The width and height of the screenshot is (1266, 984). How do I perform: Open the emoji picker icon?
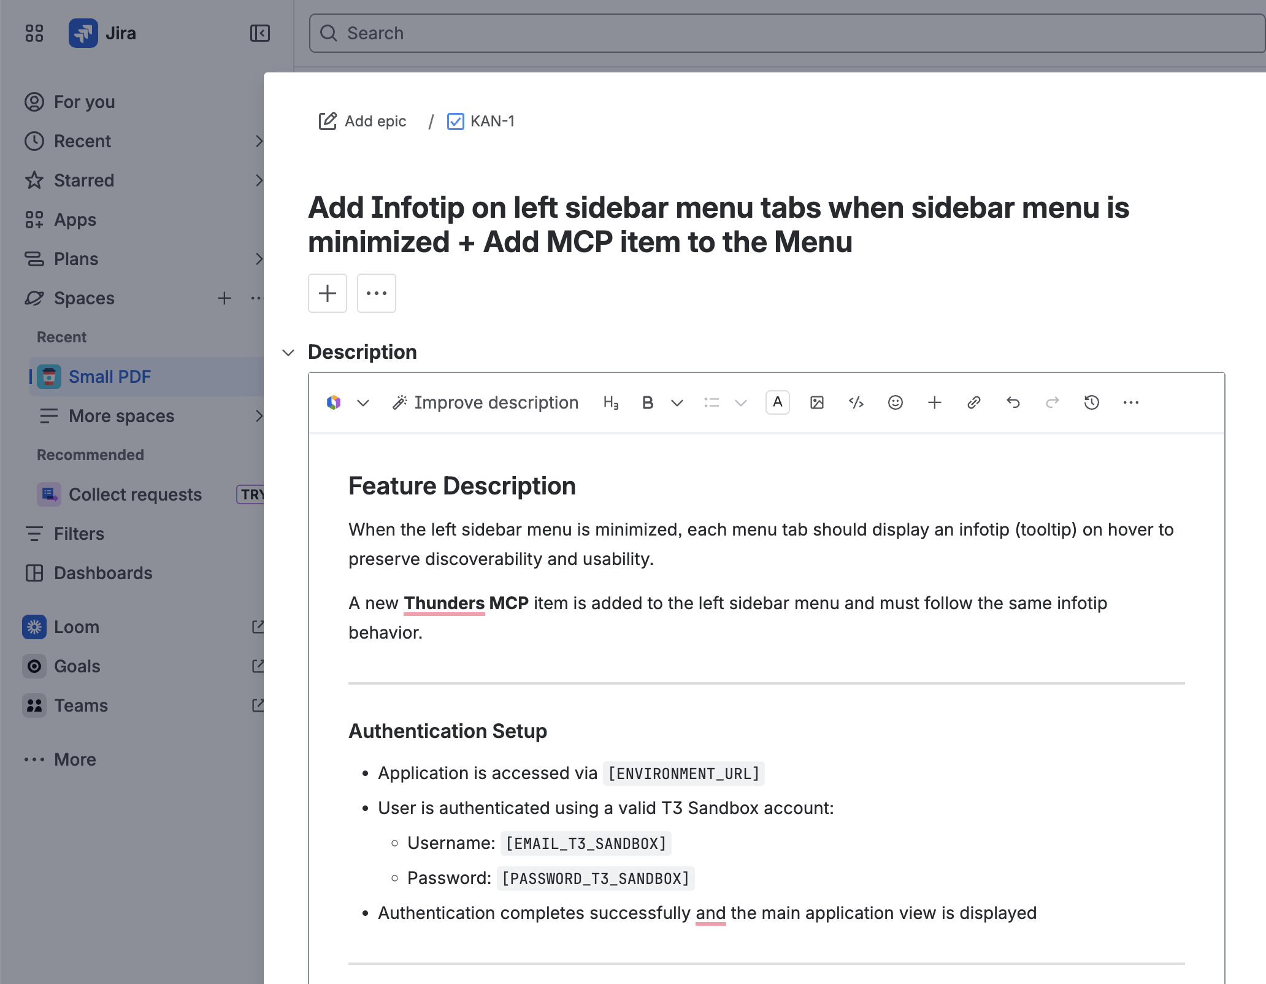pos(895,402)
